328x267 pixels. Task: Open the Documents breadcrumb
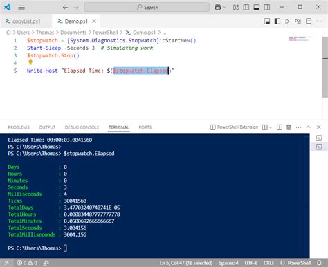pyautogui.click(x=73, y=33)
